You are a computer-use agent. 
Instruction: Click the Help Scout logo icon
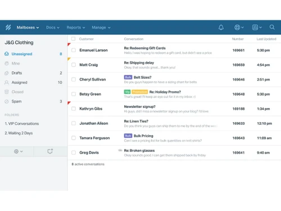pyautogui.click(x=8, y=28)
